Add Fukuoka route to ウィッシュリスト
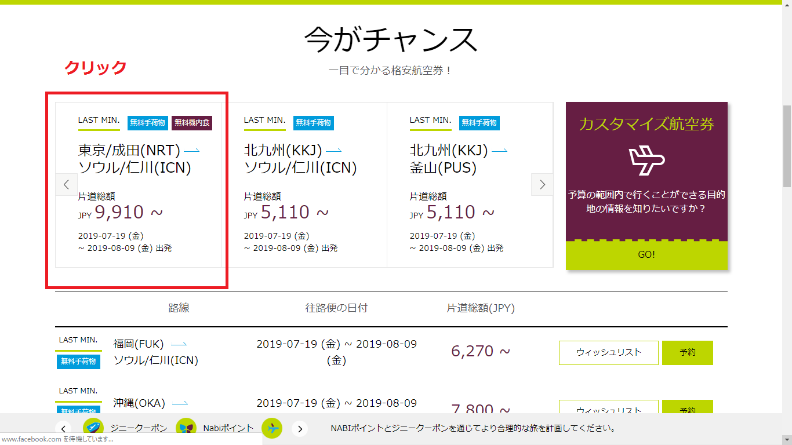Viewport: 792px width, 445px height. coord(608,352)
